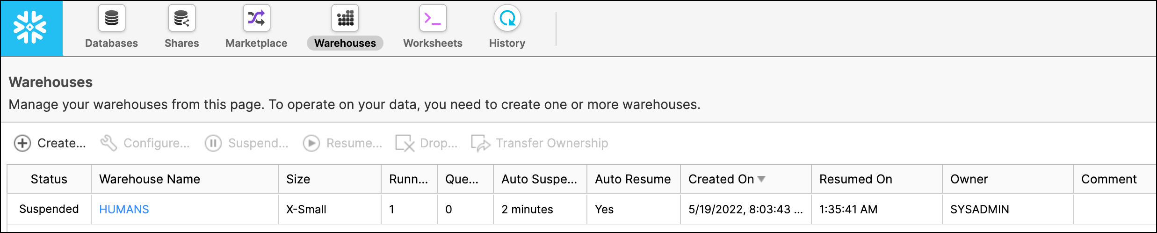Click the Warehouses grid icon
The height and width of the screenshot is (233, 1157).
coord(345,18)
